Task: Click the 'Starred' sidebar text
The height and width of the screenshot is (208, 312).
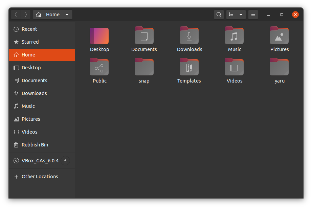Action: (x=30, y=42)
